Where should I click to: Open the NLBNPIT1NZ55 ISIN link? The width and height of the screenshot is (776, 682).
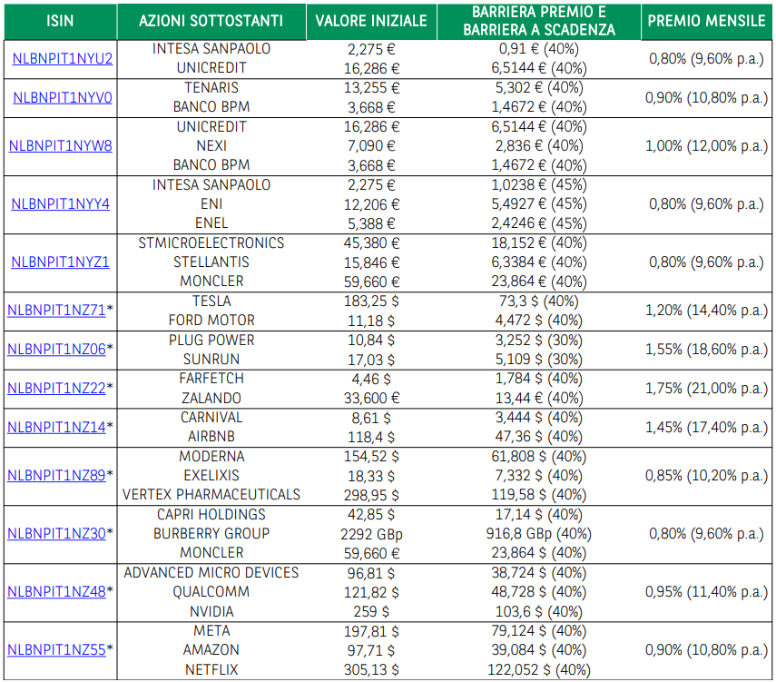click(56, 650)
